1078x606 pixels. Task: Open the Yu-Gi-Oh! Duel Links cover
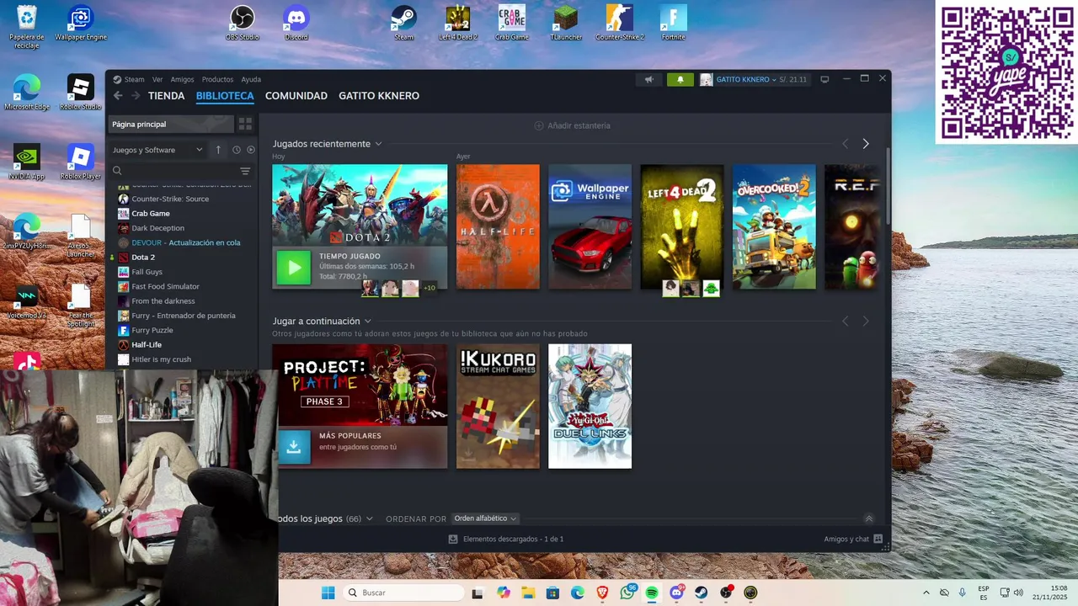pyautogui.click(x=590, y=406)
